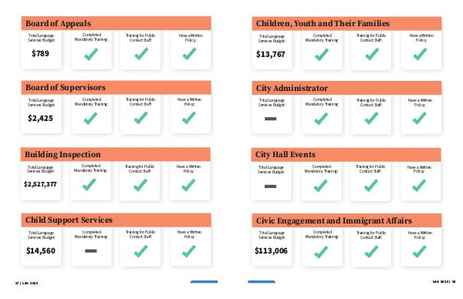Screen dimensions: 463x299
Task: Click City Administrator budget dash icon
Action: (x=271, y=119)
